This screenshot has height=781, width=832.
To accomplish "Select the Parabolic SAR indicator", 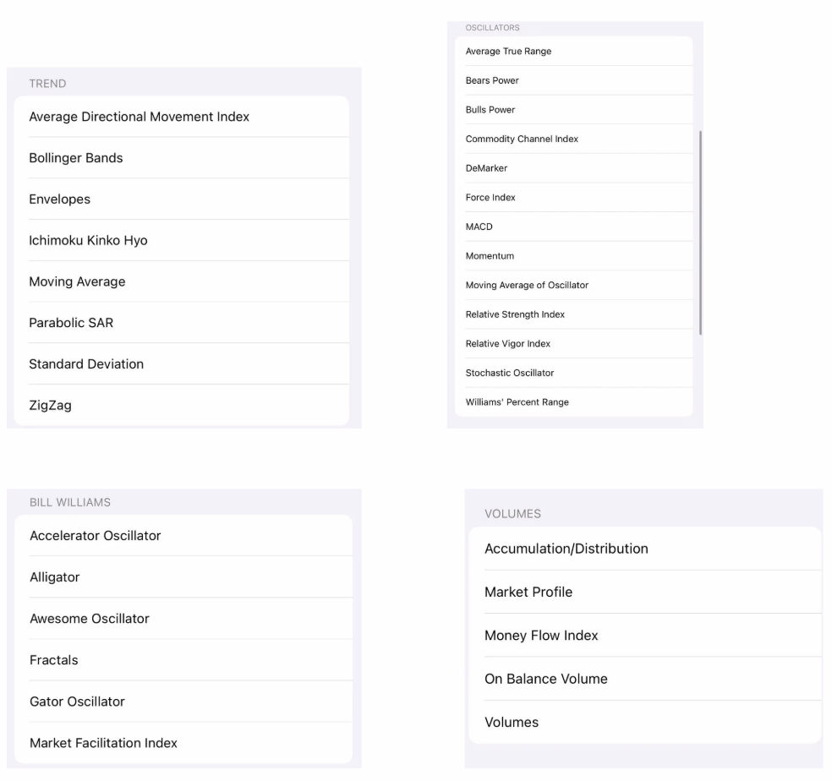I will pyautogui.click(x=71, y=323).
